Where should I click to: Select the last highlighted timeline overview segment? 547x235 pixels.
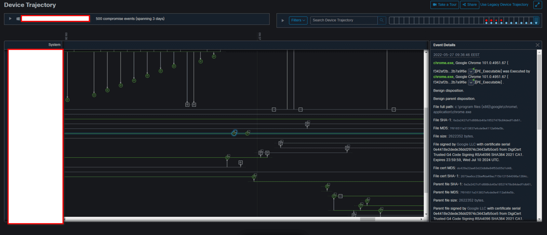point(536,20)
